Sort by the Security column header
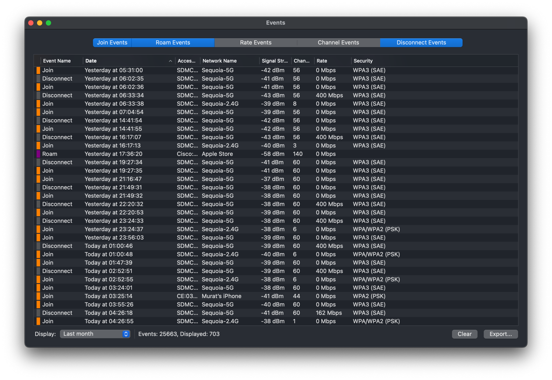 tap(363, 61)
